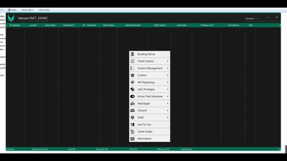Click the Web Camera column header

[108, 25]
